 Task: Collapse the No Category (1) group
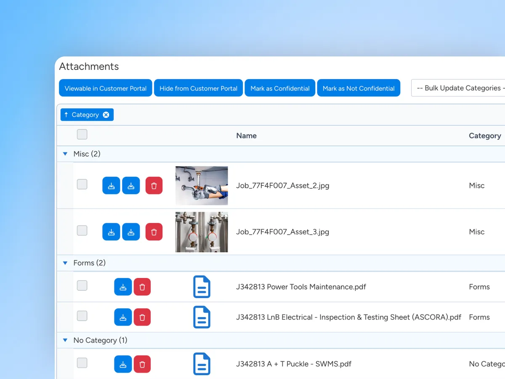coord(65,340)
